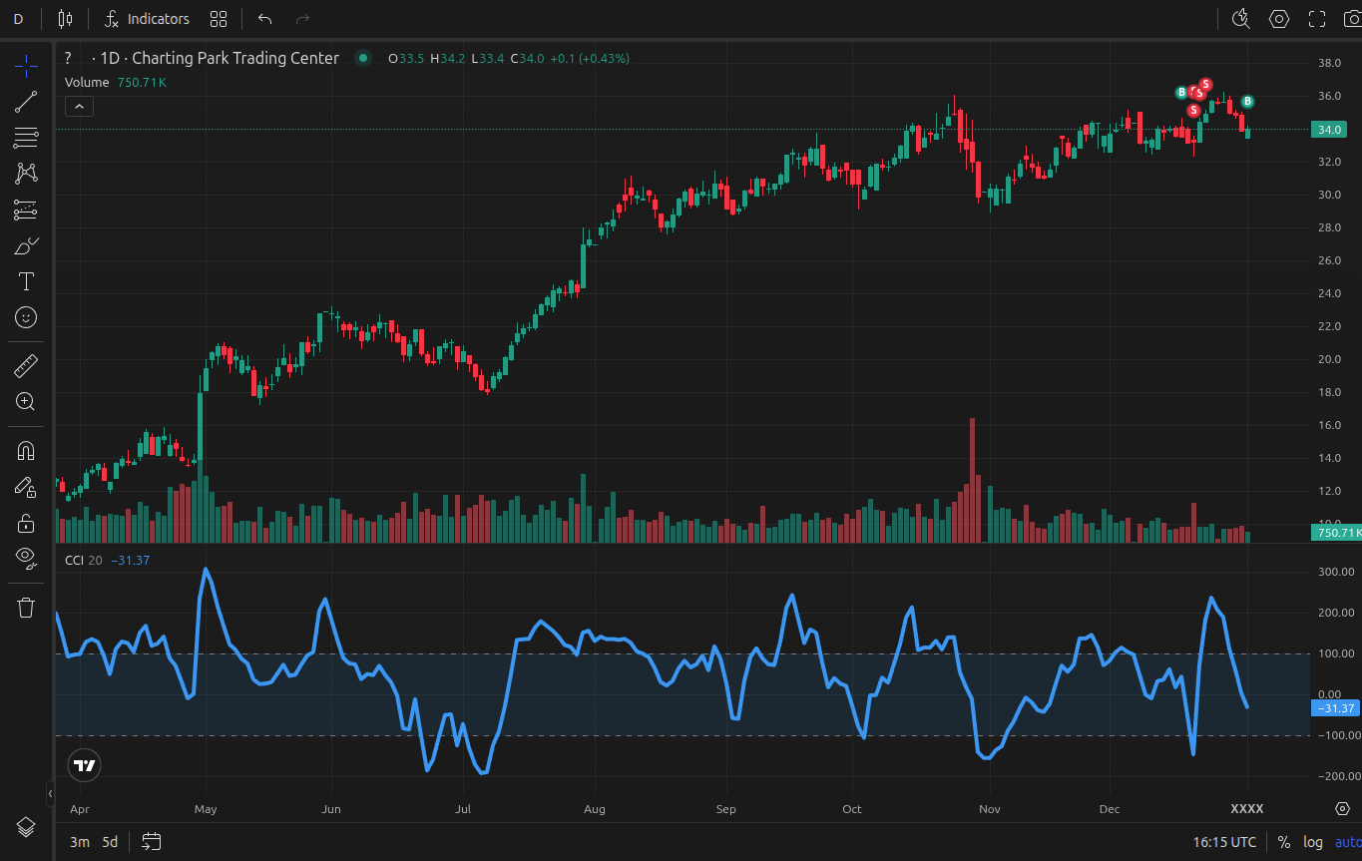Open the Indicators menu
Image resolution: width=1362 pixels, height=861 pixels.
point(147,19)
